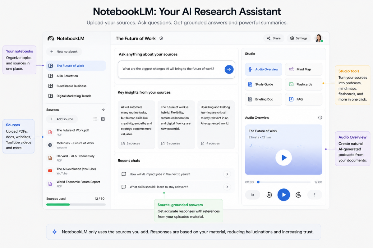The height and width of the screenshot is (248, 373).
Task: Click the Share button
Action: click(274, 38)
